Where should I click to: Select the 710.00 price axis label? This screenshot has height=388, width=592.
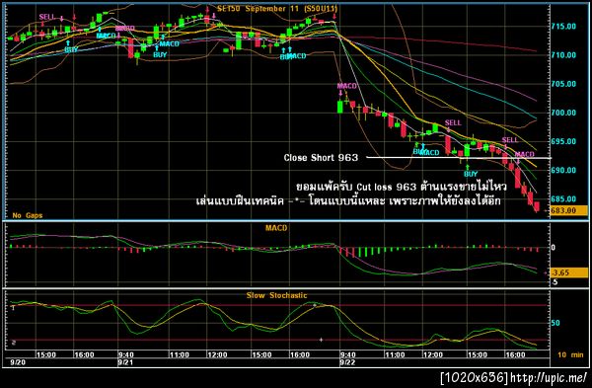click(563, 54)
